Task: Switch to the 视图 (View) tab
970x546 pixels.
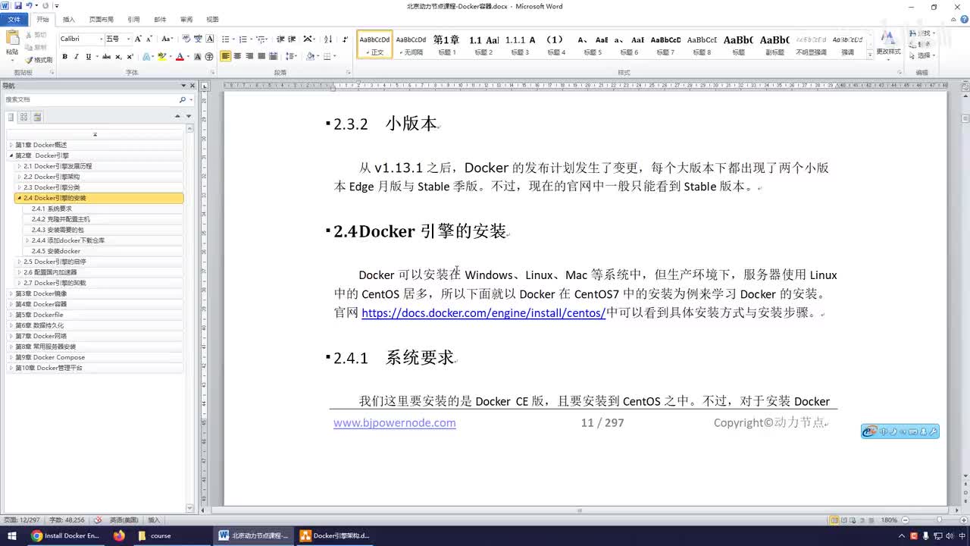Action: [213, 19]
